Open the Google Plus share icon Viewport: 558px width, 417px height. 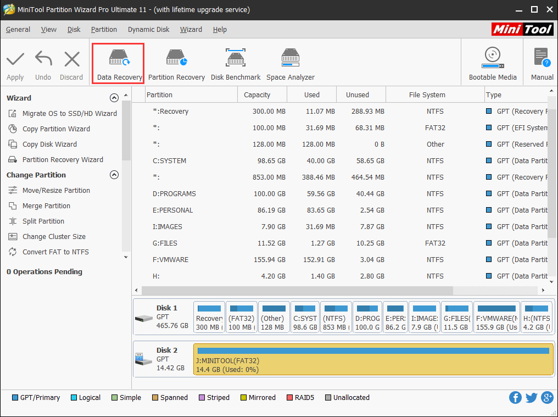[548, 397]
